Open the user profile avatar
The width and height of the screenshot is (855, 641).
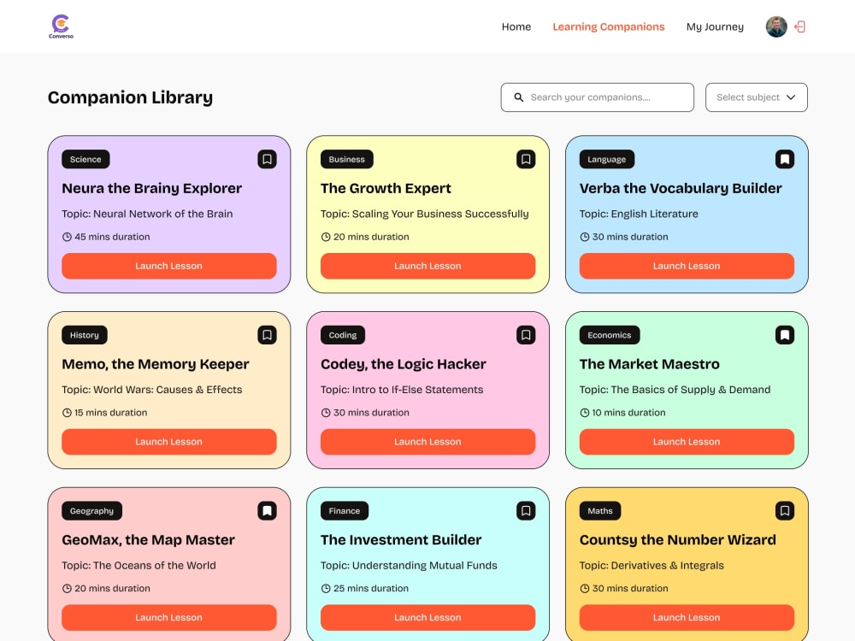tap(776, 26)
